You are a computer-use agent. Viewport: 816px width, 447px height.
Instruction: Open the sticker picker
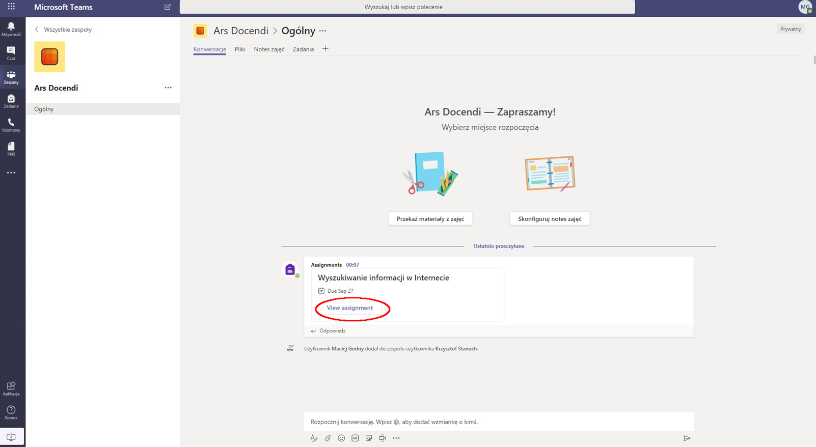click(369, 438)
